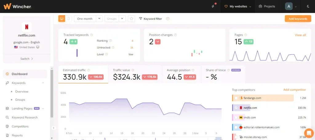Click the position changes candlestick chart
This screenshot has width=315, height=140.
[x=197, y=53]
